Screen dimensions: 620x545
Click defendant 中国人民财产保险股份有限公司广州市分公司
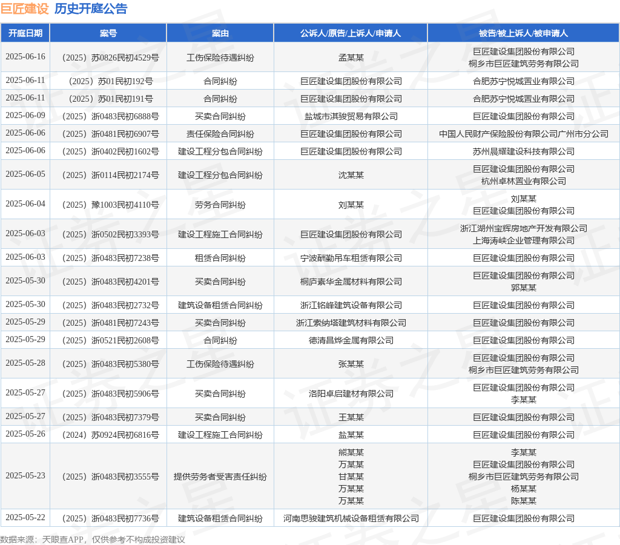(524, 134)
